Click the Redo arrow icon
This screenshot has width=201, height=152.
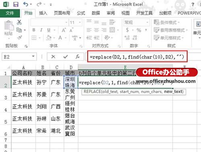(x=39, y=4)
